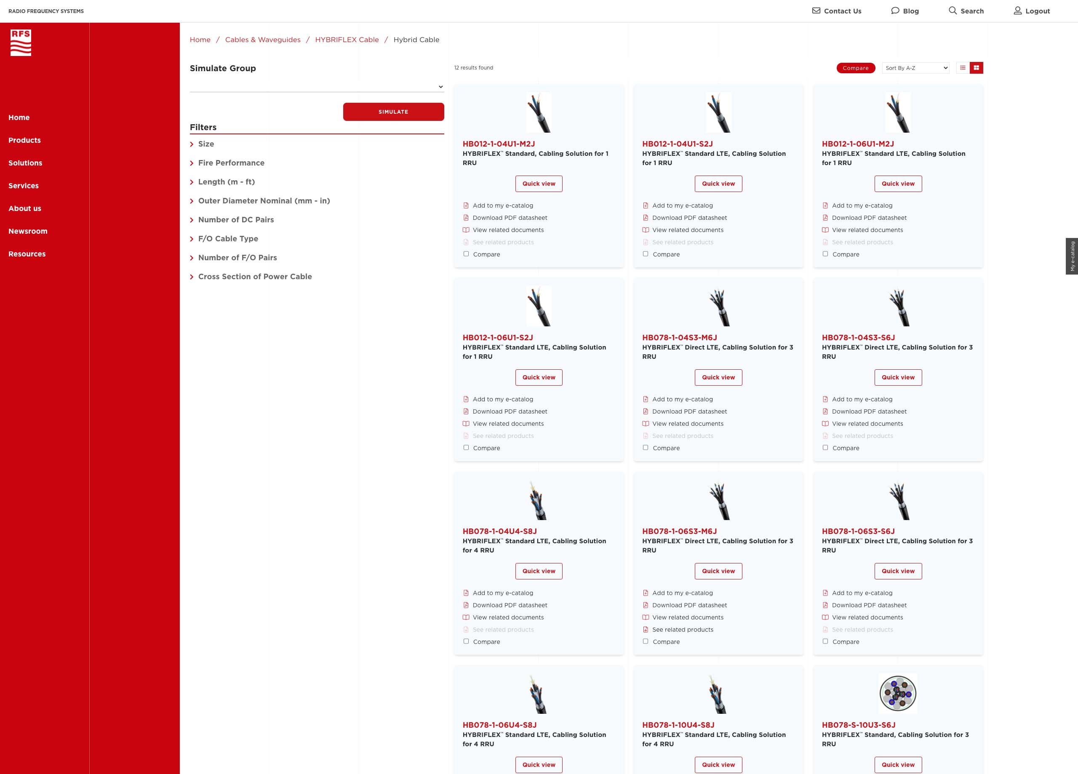
Task: Click the Contact Us envelope icon
Action: [816, 11]
